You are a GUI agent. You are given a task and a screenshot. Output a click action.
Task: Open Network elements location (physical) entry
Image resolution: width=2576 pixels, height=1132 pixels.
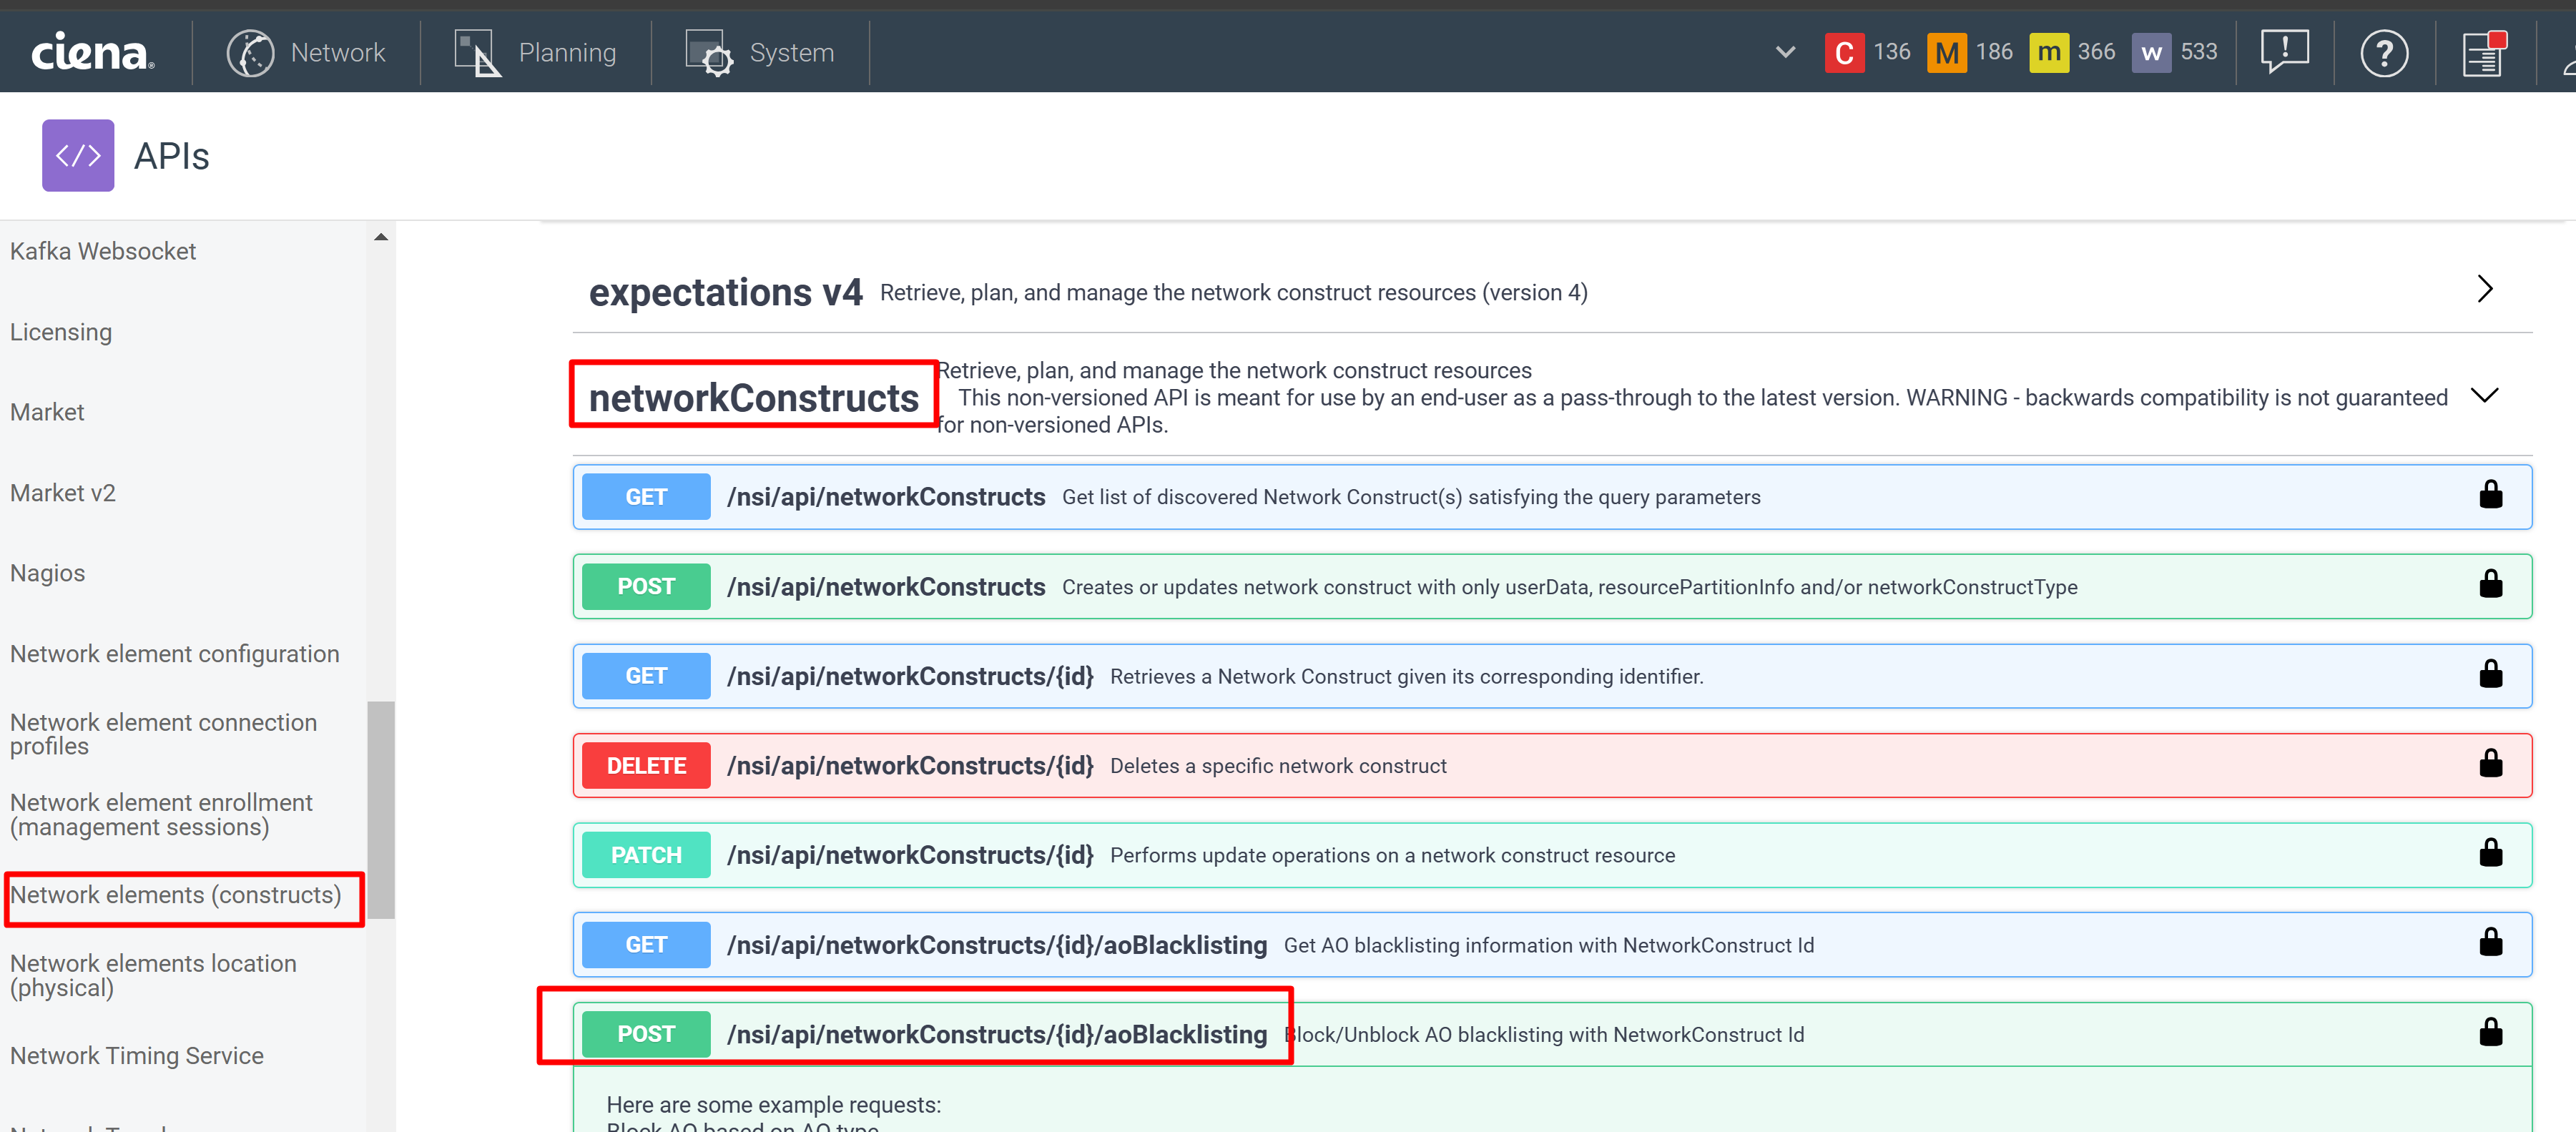click(x=154, y=975)
